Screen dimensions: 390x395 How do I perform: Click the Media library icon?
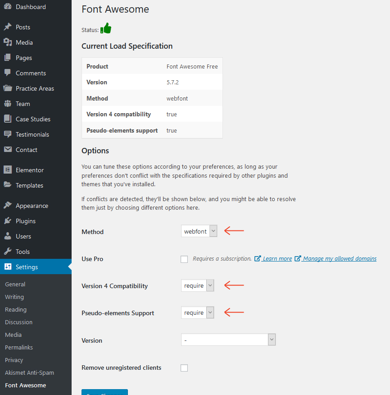[x=8, y=42]
